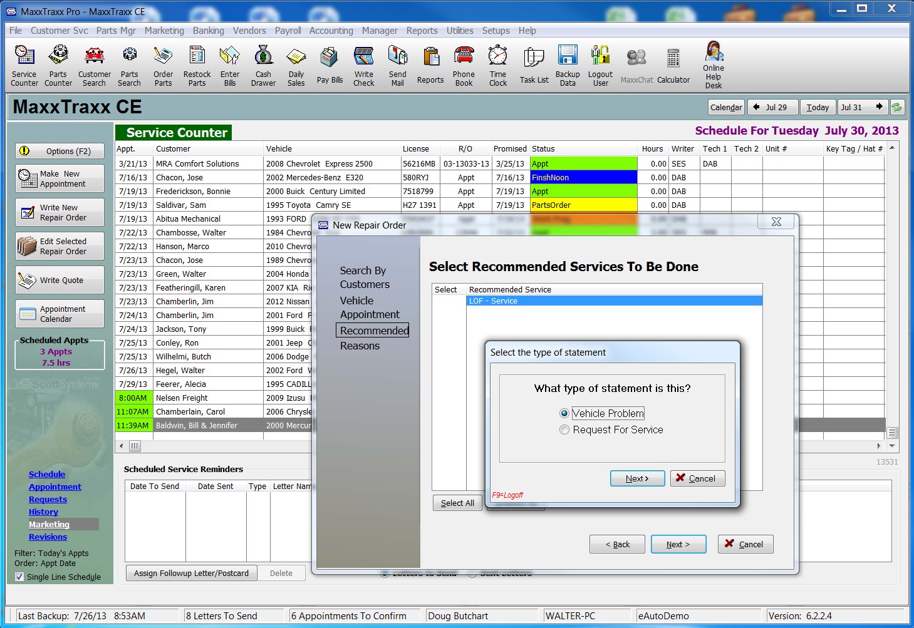The height and width of the screenshot is (628, 914).
Task: Click the yellow PartsOrder status cell
Action: tap(583, 205)
